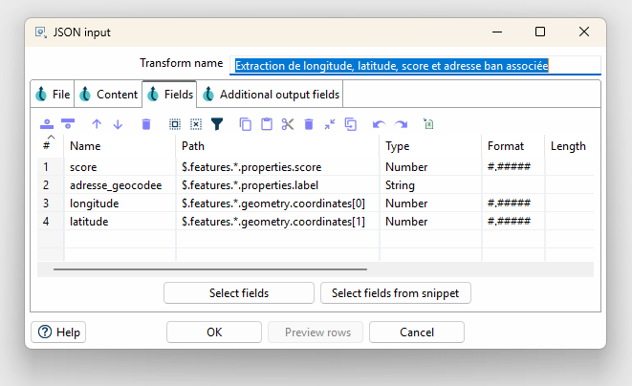Click the move row up arrow

tap(96, 124)
